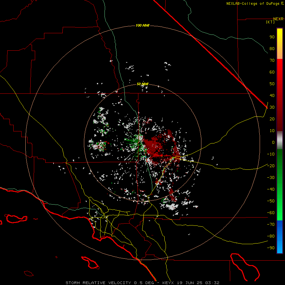The height and width of the screenshot is (285, 285).
Task: Click the 19 JUN 25 date stamp
Action: 190,283
